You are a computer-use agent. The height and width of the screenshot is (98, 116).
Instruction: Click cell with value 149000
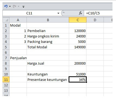[78, 47]
